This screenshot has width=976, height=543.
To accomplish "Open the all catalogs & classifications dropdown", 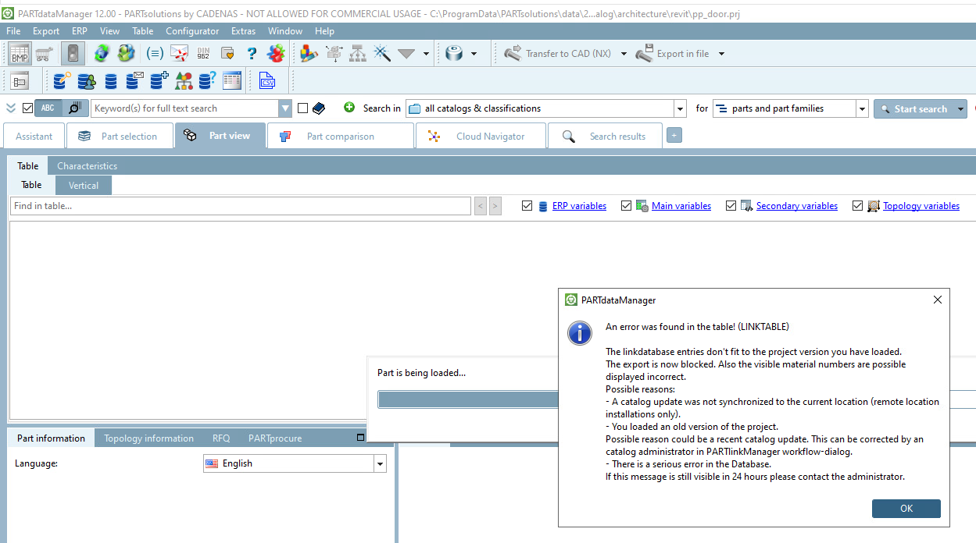I will [680, 108].
